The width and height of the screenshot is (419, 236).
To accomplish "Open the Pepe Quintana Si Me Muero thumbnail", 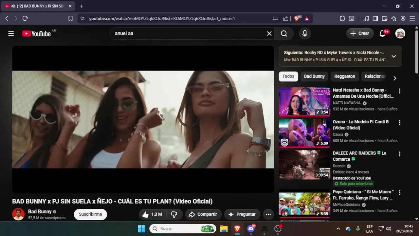I will coord(304,204).
